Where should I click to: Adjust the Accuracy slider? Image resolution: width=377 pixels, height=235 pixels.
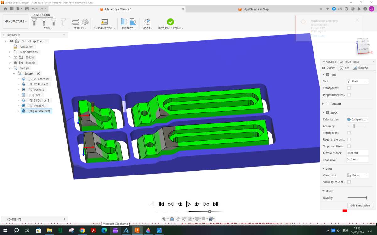click(x=354, y=126)
